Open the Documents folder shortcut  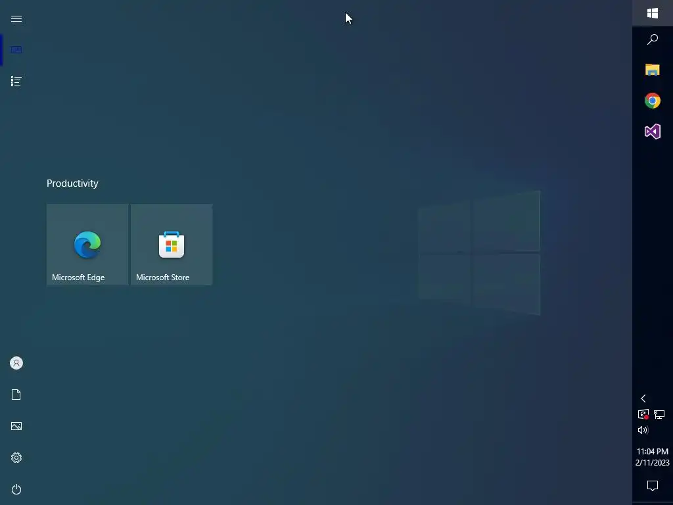tap(16, 395)
